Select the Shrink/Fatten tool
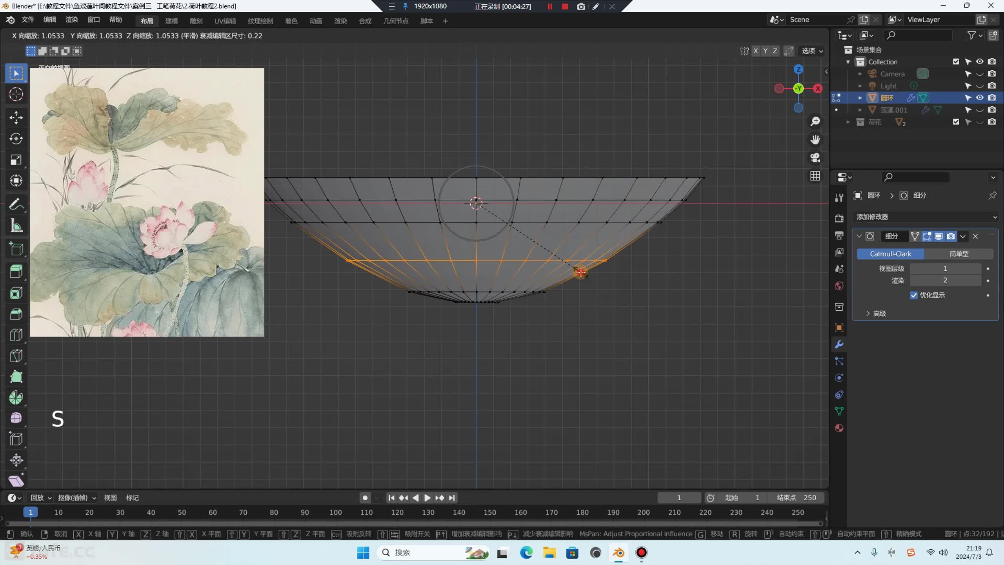 click(x=16, y=460)
